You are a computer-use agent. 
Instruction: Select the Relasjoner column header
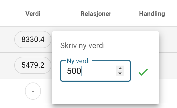(x=96, y=14)
